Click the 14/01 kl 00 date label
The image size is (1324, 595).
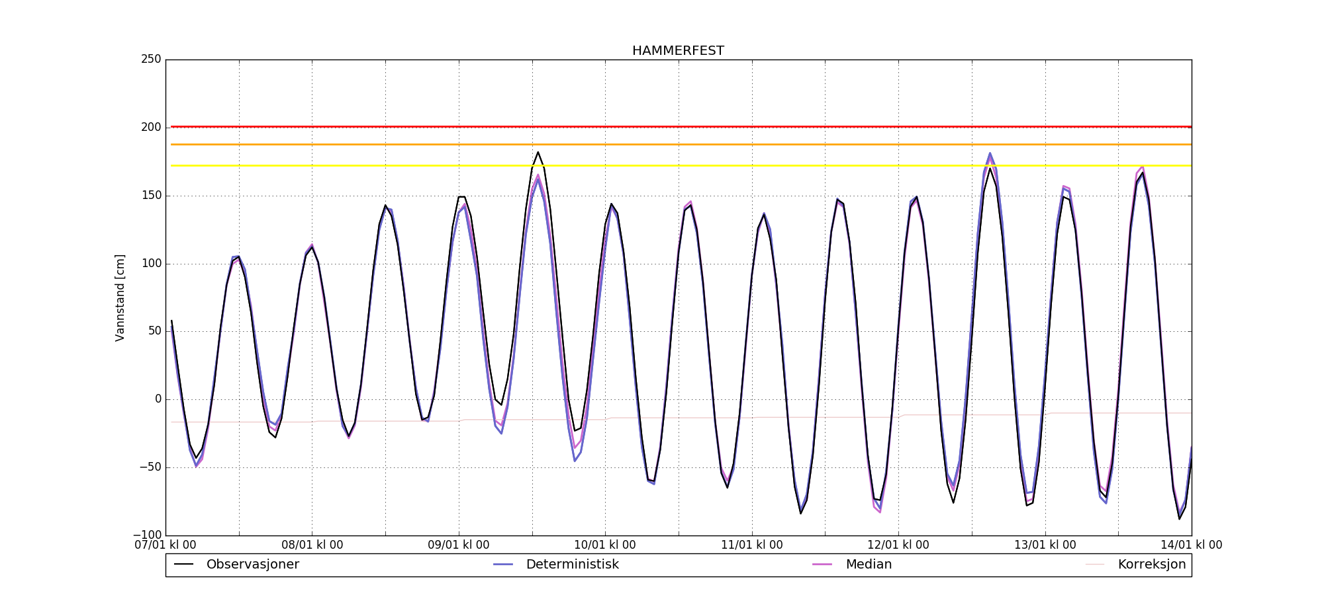click(1192, 545)
